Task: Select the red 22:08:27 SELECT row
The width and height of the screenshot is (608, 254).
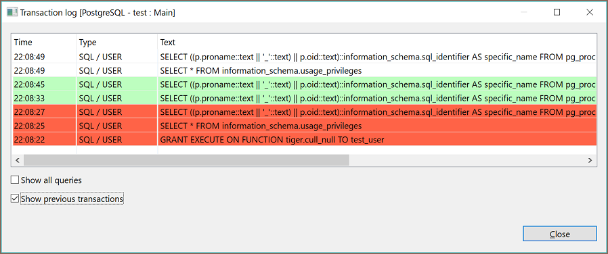Action: pyautogui.click(x=305, y=111)
